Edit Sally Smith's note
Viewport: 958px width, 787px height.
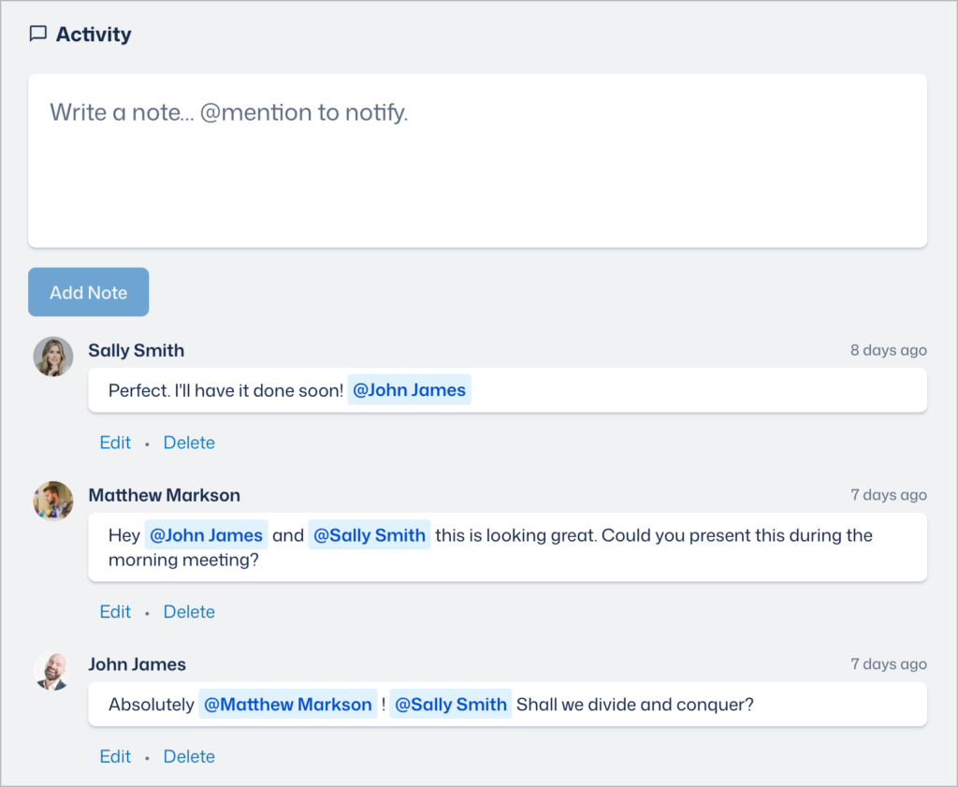pos(115,442)
